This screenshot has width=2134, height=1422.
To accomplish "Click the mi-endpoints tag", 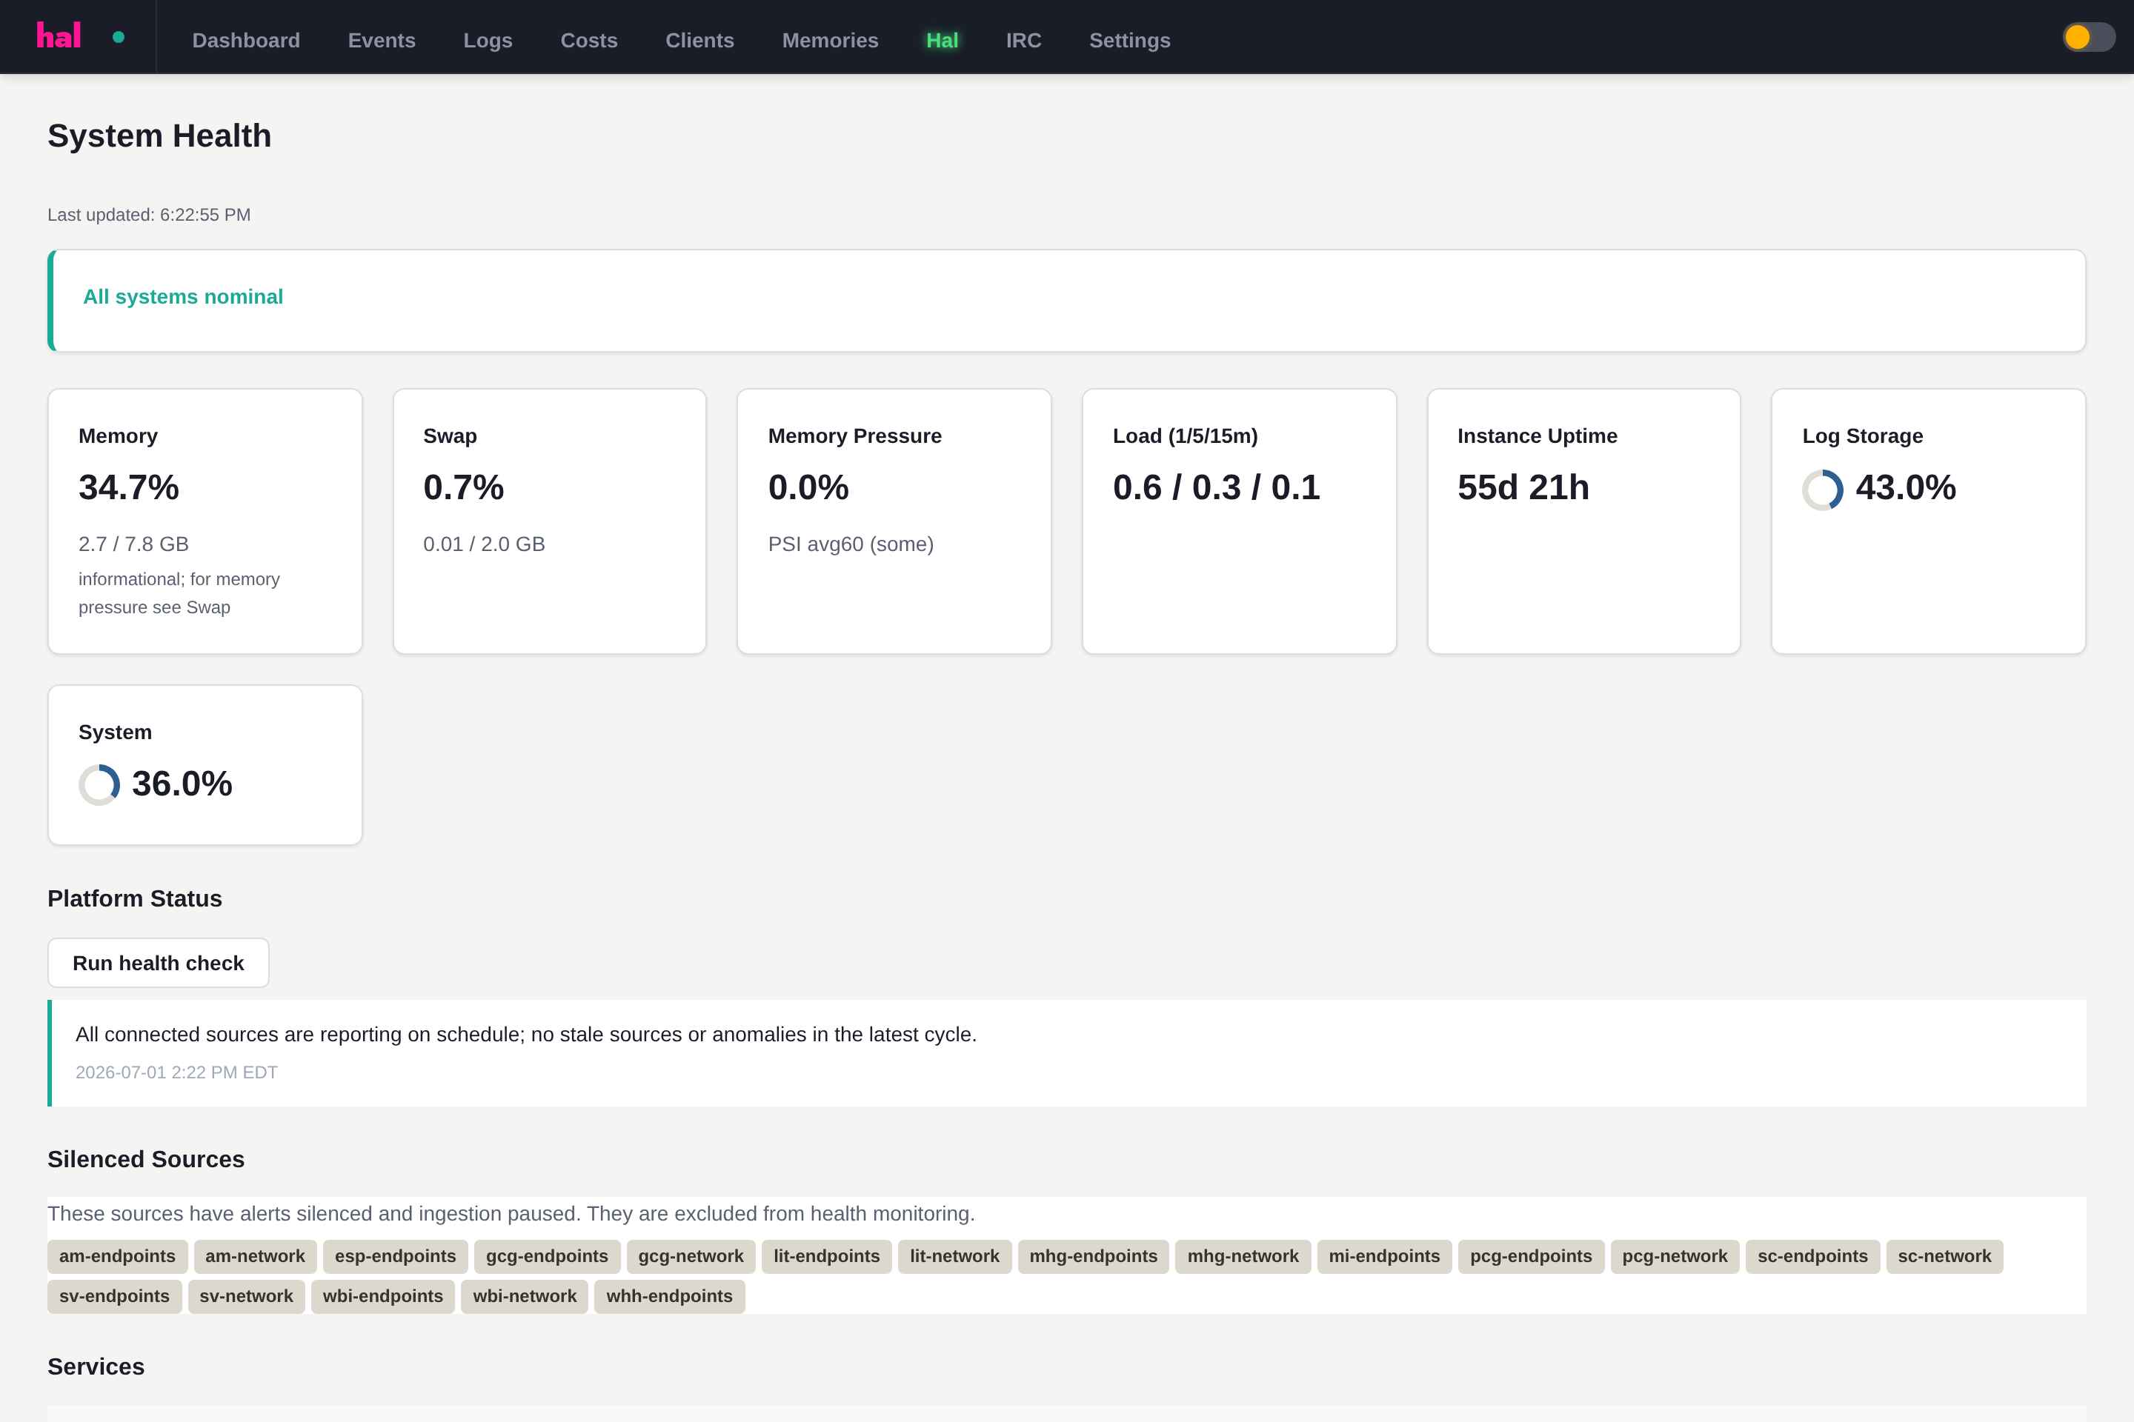I will tap(1385, 1256).
